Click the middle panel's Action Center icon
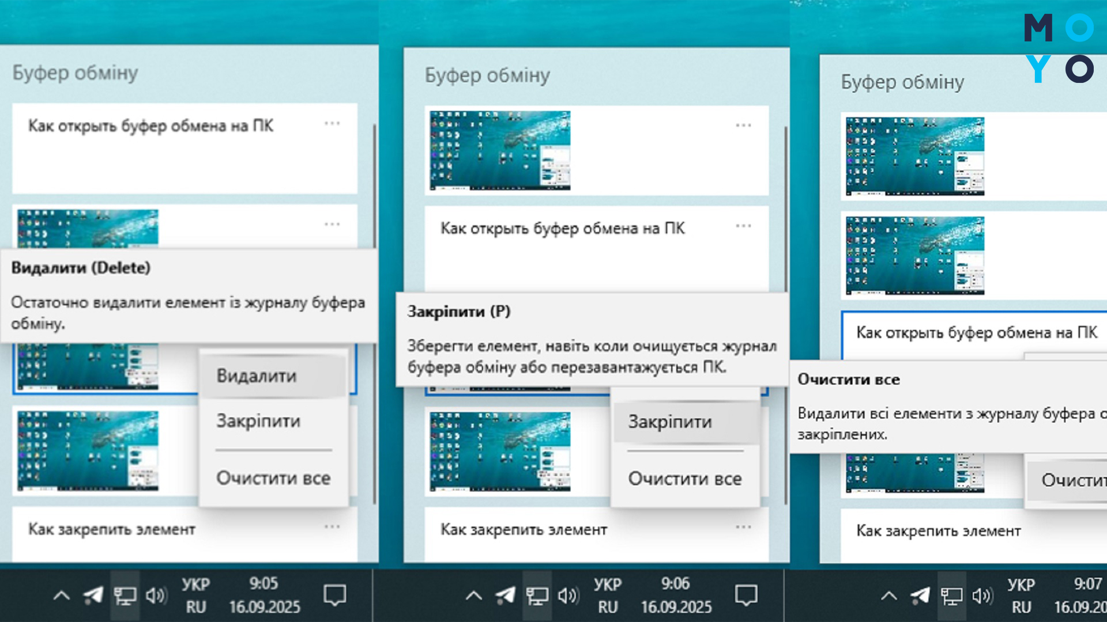Viewport: 1107px width, 622px height. tap(745, 597)
